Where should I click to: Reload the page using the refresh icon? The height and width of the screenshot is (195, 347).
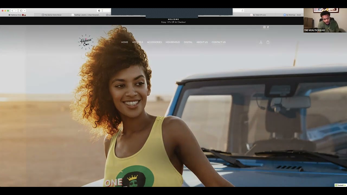click(x=242, y=11)
